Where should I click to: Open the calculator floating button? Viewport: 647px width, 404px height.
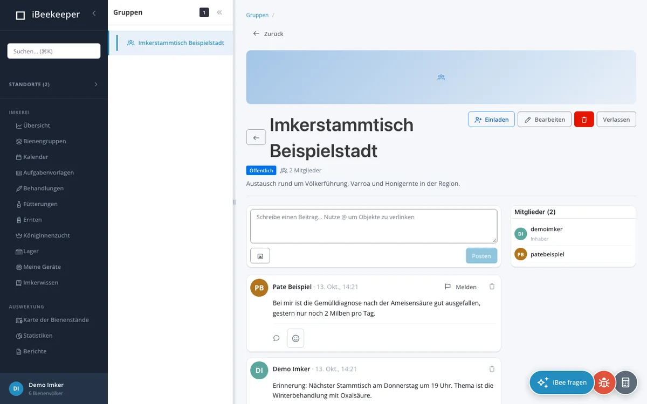625,382
